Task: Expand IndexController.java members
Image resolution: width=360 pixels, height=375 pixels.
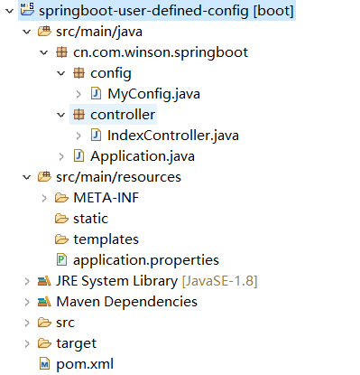Action: click(x=78, y=136)
